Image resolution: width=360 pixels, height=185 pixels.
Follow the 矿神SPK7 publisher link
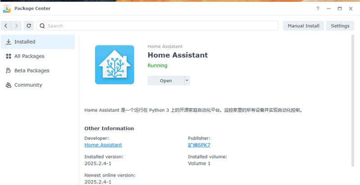199,145
